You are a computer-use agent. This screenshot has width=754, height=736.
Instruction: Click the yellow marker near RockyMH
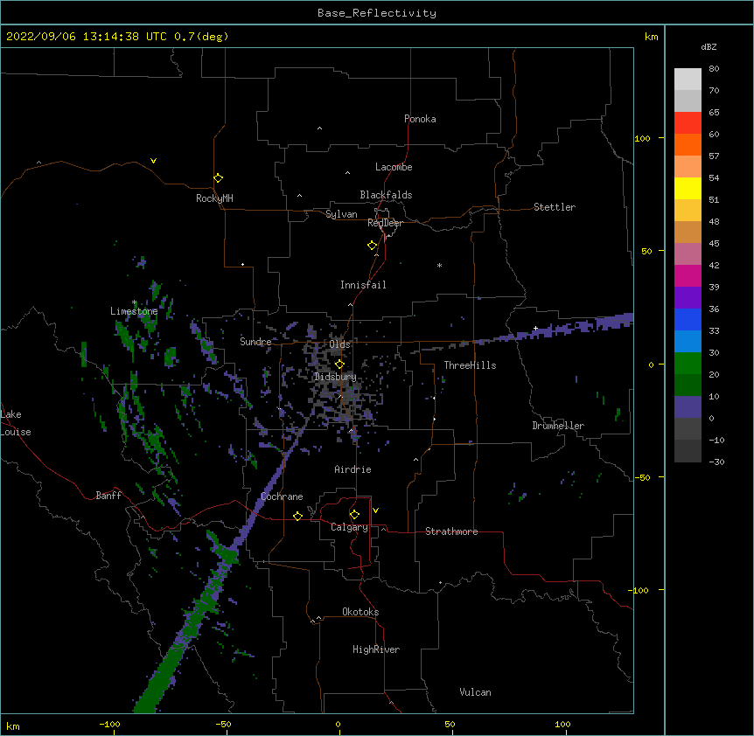[218, 178]
